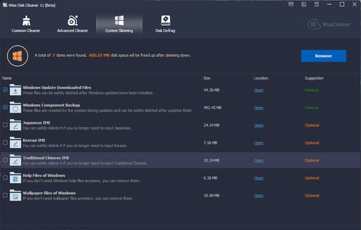Click the orange Windows logo circle icon
Screen dimensions: 361x230
18,56
